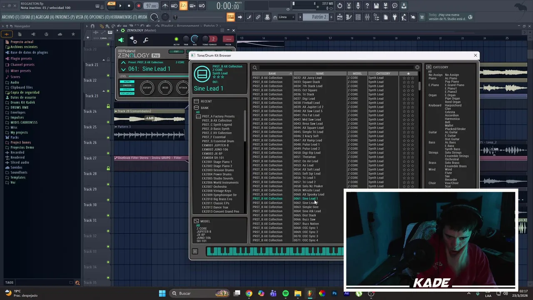Clear search with the X icon
533x300 pixels.
417,67
